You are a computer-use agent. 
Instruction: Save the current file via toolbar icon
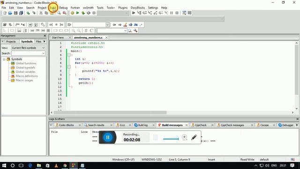[x=15, y=13]
